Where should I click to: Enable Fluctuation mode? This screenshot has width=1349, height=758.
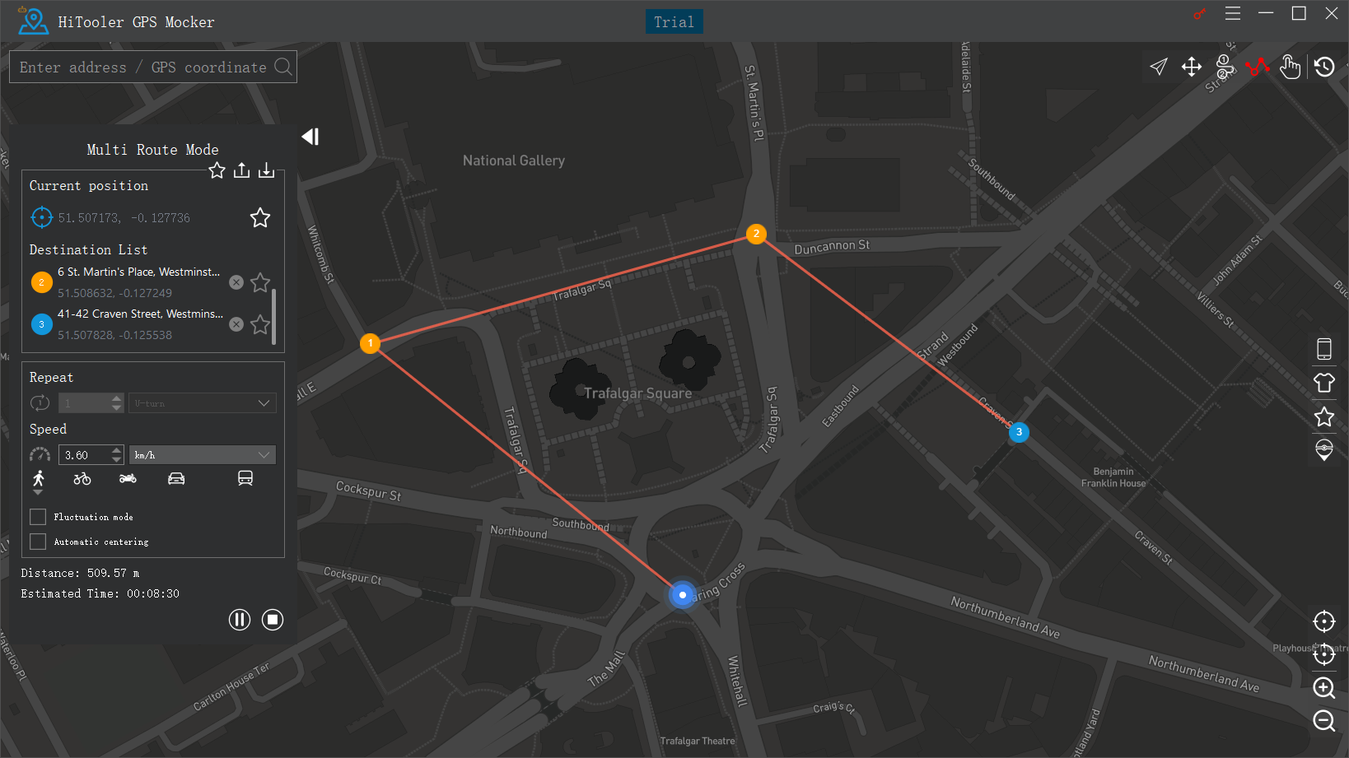(x=37, y=516)
